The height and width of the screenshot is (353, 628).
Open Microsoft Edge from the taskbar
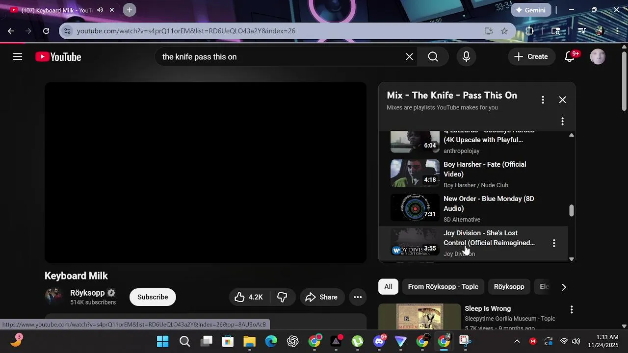271,341
